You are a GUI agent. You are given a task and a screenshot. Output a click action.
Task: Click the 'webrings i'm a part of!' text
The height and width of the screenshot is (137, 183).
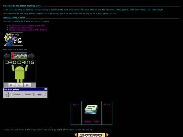pyautogui.click(x=15, y=49)
